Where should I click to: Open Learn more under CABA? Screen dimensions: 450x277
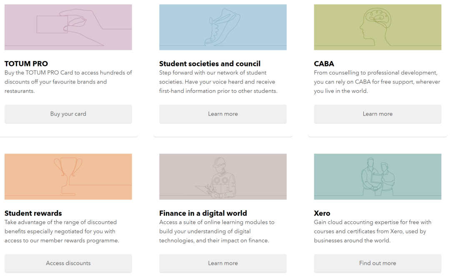pos(377,114)
